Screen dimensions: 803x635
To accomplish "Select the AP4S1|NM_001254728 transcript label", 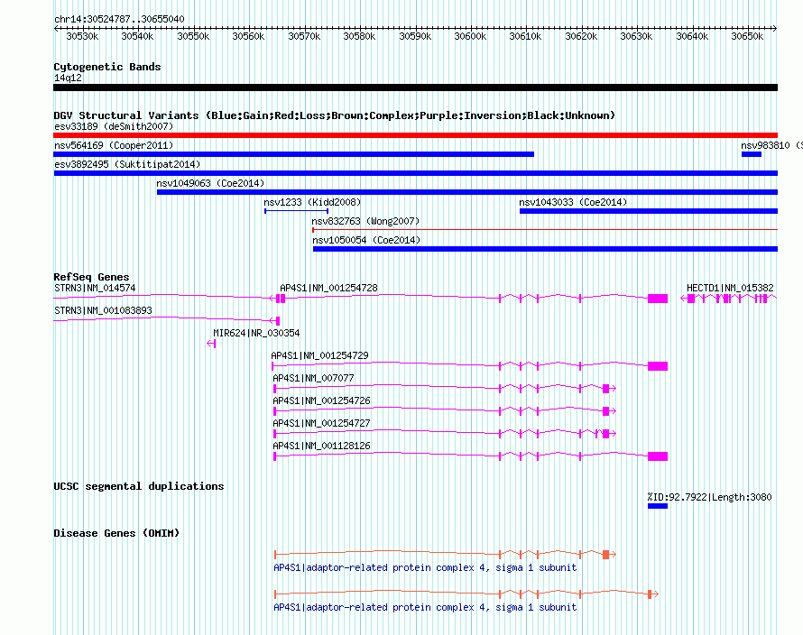I will pyautogui.click(x=328, y=288).
